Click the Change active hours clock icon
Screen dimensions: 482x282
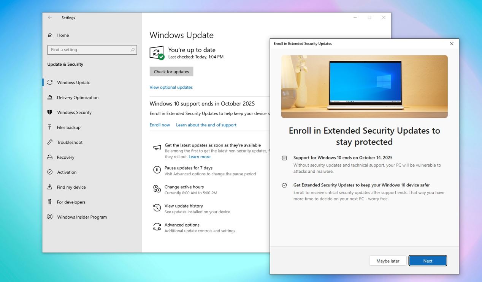(157, 189)
